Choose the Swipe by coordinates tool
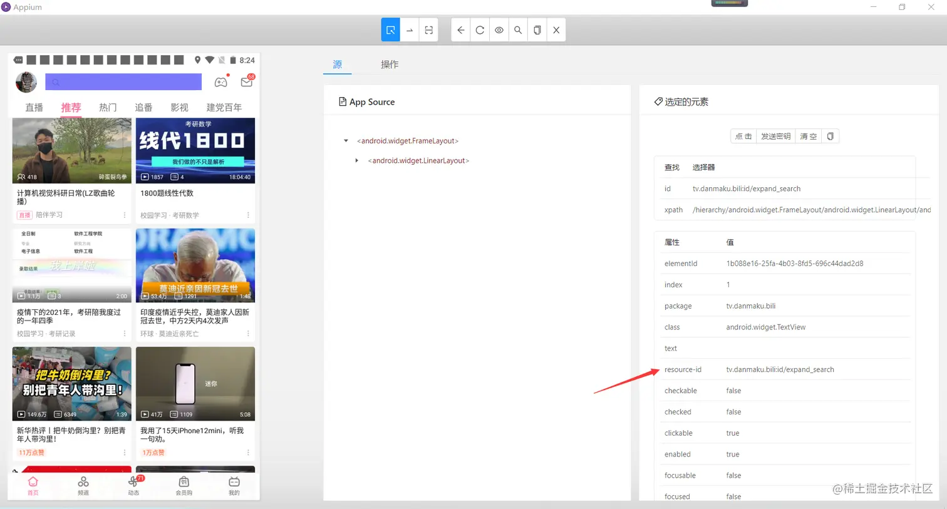The width and height of the screenshot is (947, 509). click(410, 30)
